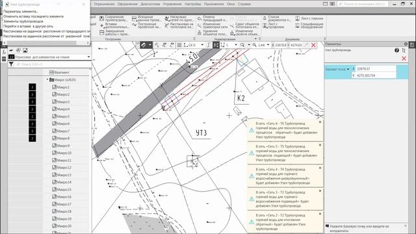Click red X to cancel in Параметры panel
The image size is (416, 234).
click(x=404, y=58)
